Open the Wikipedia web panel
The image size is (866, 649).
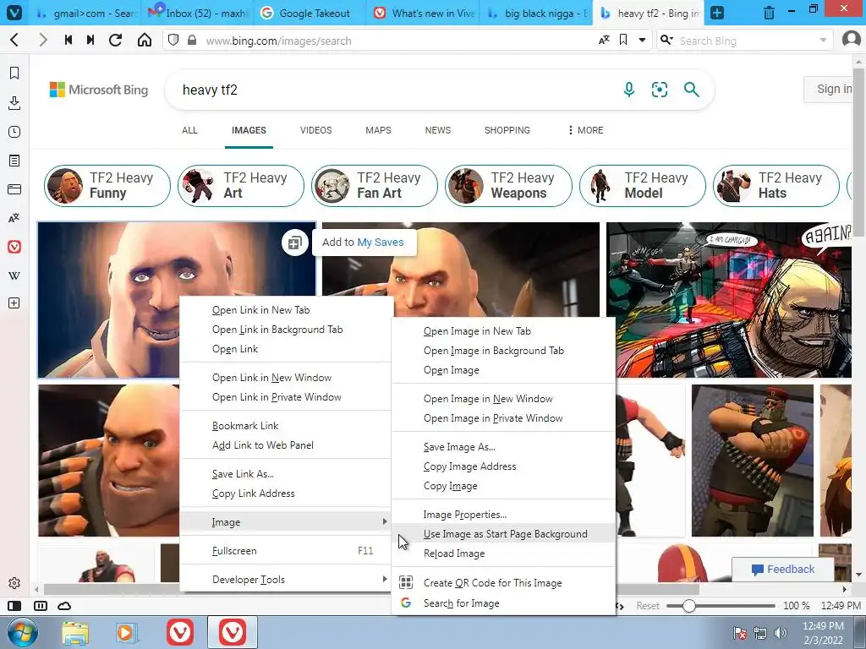(x=14, y=275)
